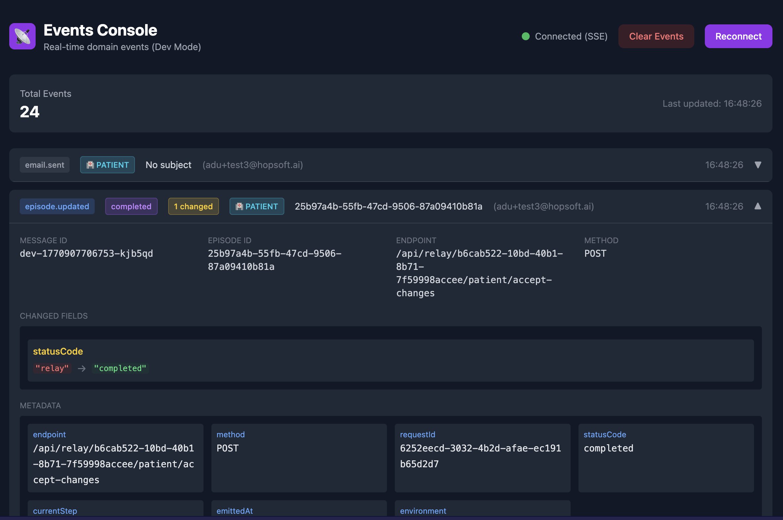Click the 'email.sent' event type badge

[45, 165]
